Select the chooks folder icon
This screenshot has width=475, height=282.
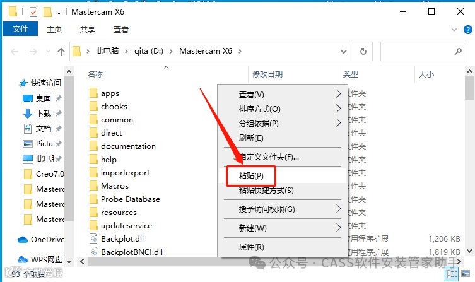tap(93, 106)
